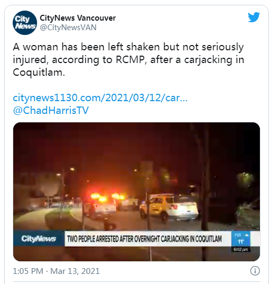Click the Mar 13, 2021 date text
Viewport: 271px width, 284px height.
pyautogui.click(x=75, y=271)
